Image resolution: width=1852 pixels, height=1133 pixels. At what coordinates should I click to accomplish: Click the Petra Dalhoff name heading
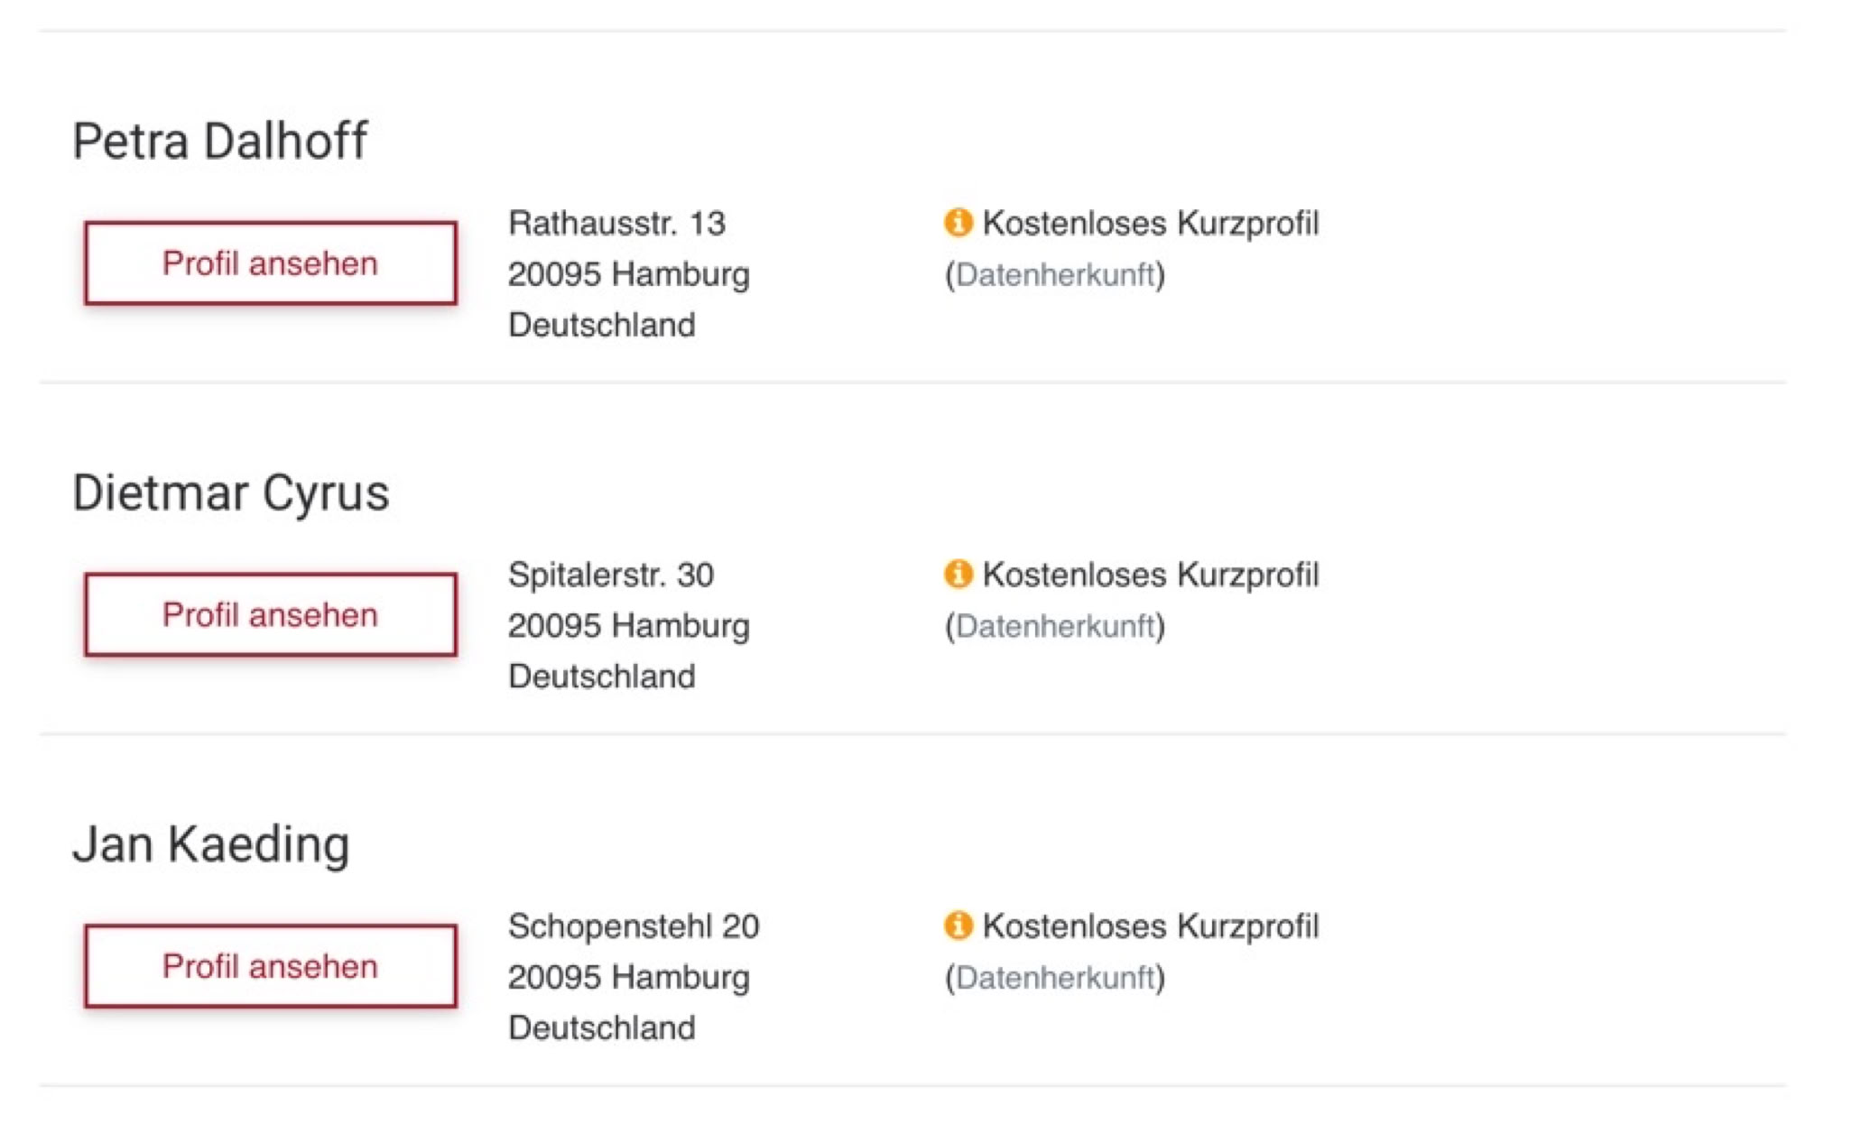pyautogui.click(x=219, y=142)
